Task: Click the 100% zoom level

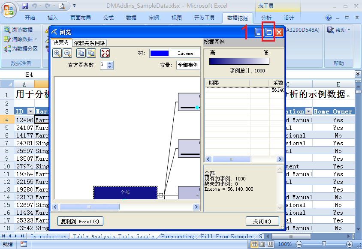Action: 284,244
